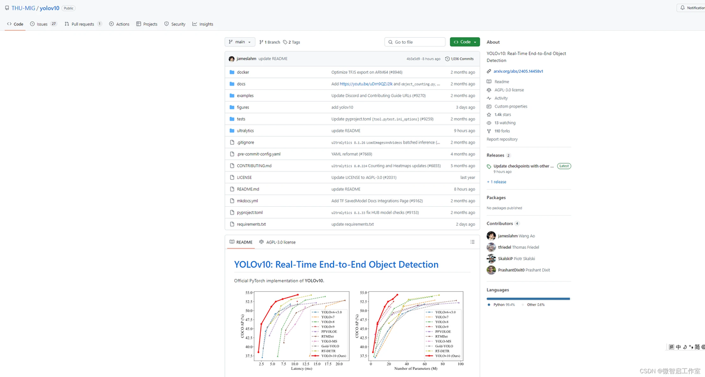Screen dimensions: 705x377
Task: Open the tags icon next to 2 Tags
Action: 285,42
